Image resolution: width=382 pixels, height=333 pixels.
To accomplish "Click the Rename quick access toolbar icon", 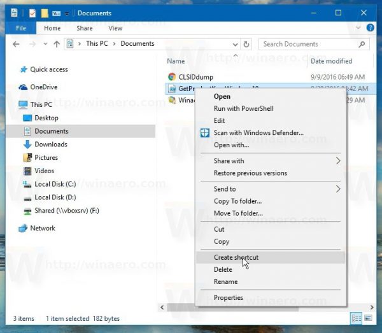I will (x=56, y=13).
